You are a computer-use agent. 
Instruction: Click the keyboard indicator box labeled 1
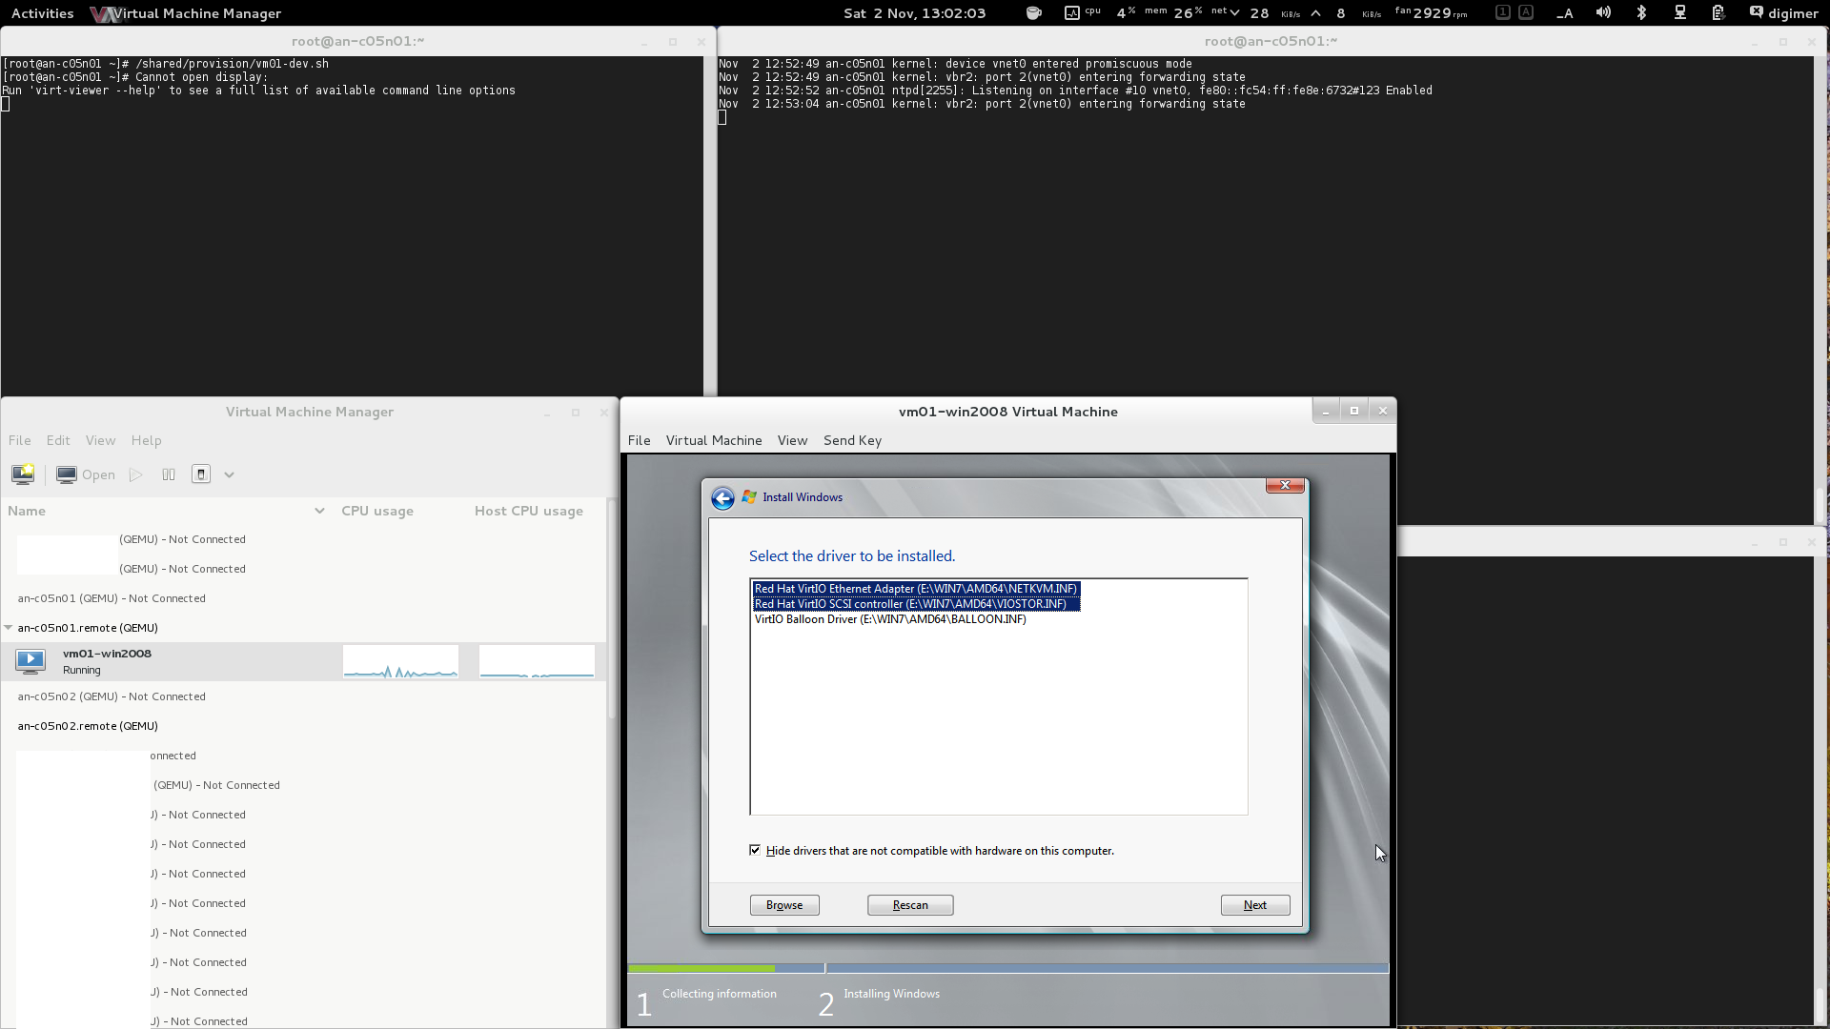coord(1503,12)
